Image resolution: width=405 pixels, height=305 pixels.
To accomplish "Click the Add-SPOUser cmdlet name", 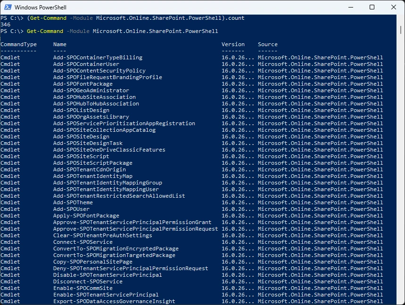I will (x=71, y=209).
